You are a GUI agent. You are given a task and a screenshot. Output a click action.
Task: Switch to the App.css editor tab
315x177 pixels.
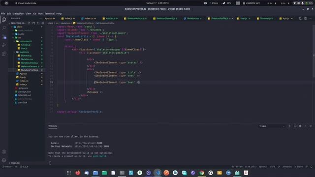(50, 19)
